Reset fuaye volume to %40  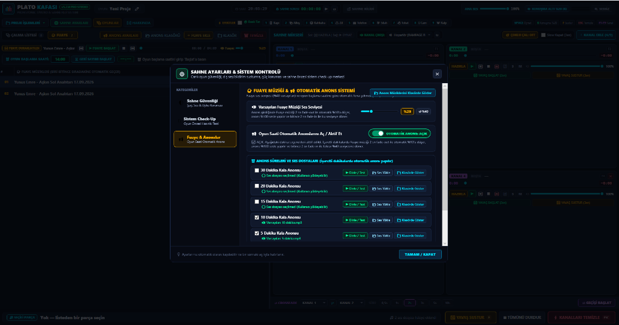click(423, 112)
